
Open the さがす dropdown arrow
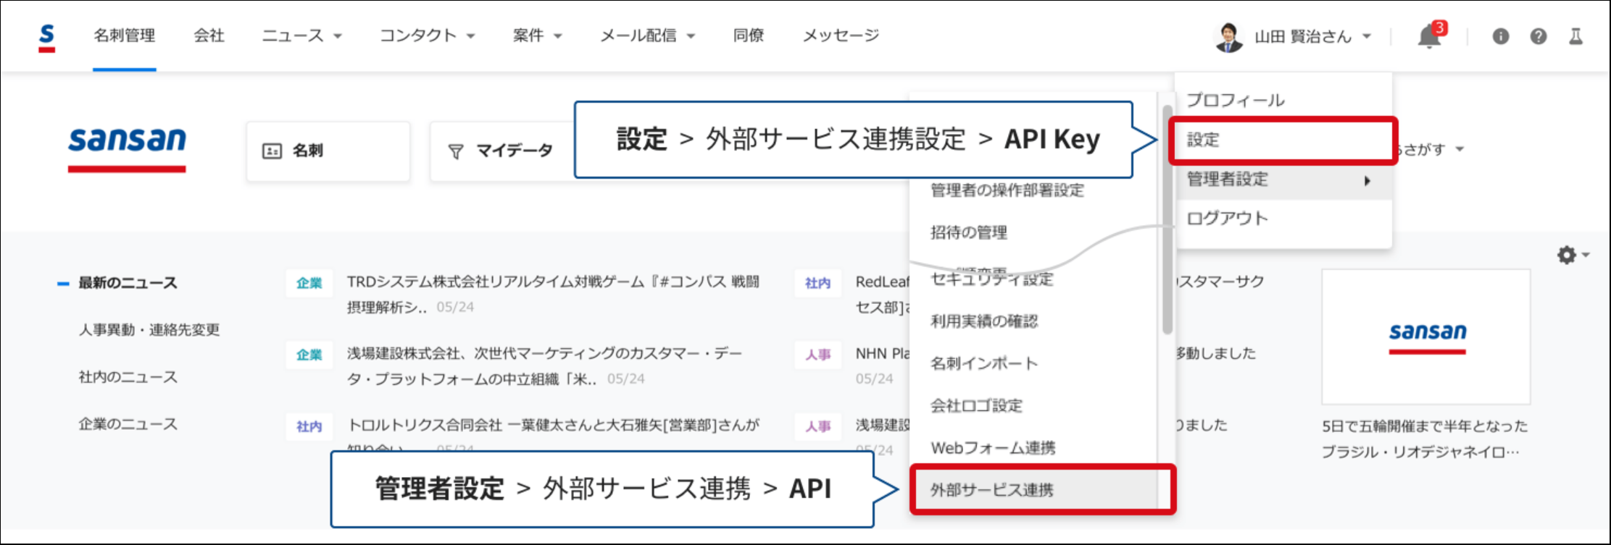coord(1460,149)
